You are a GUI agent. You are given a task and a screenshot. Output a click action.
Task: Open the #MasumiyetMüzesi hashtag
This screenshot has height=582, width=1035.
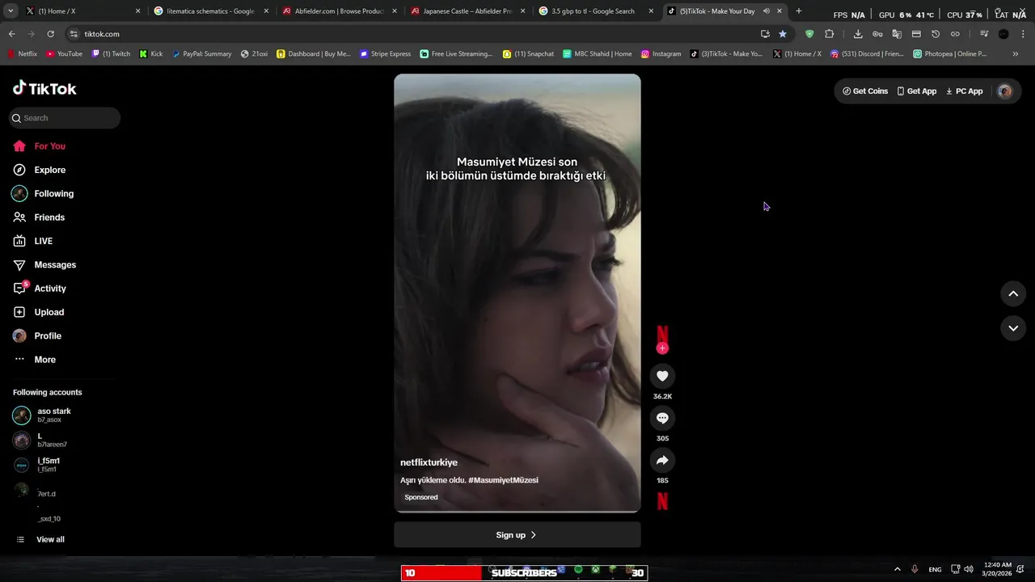[503, 480]
